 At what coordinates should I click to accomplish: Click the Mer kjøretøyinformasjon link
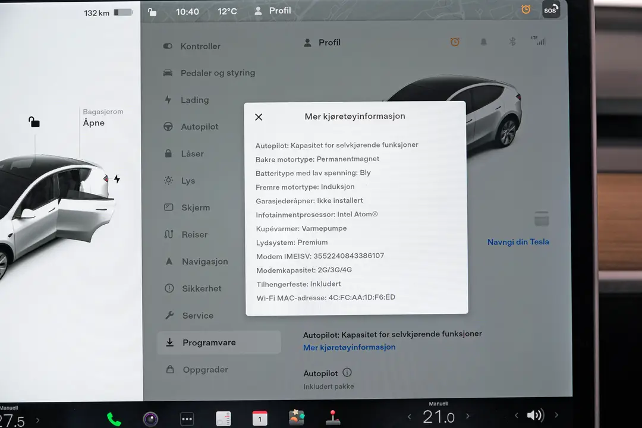pos(350,347)
